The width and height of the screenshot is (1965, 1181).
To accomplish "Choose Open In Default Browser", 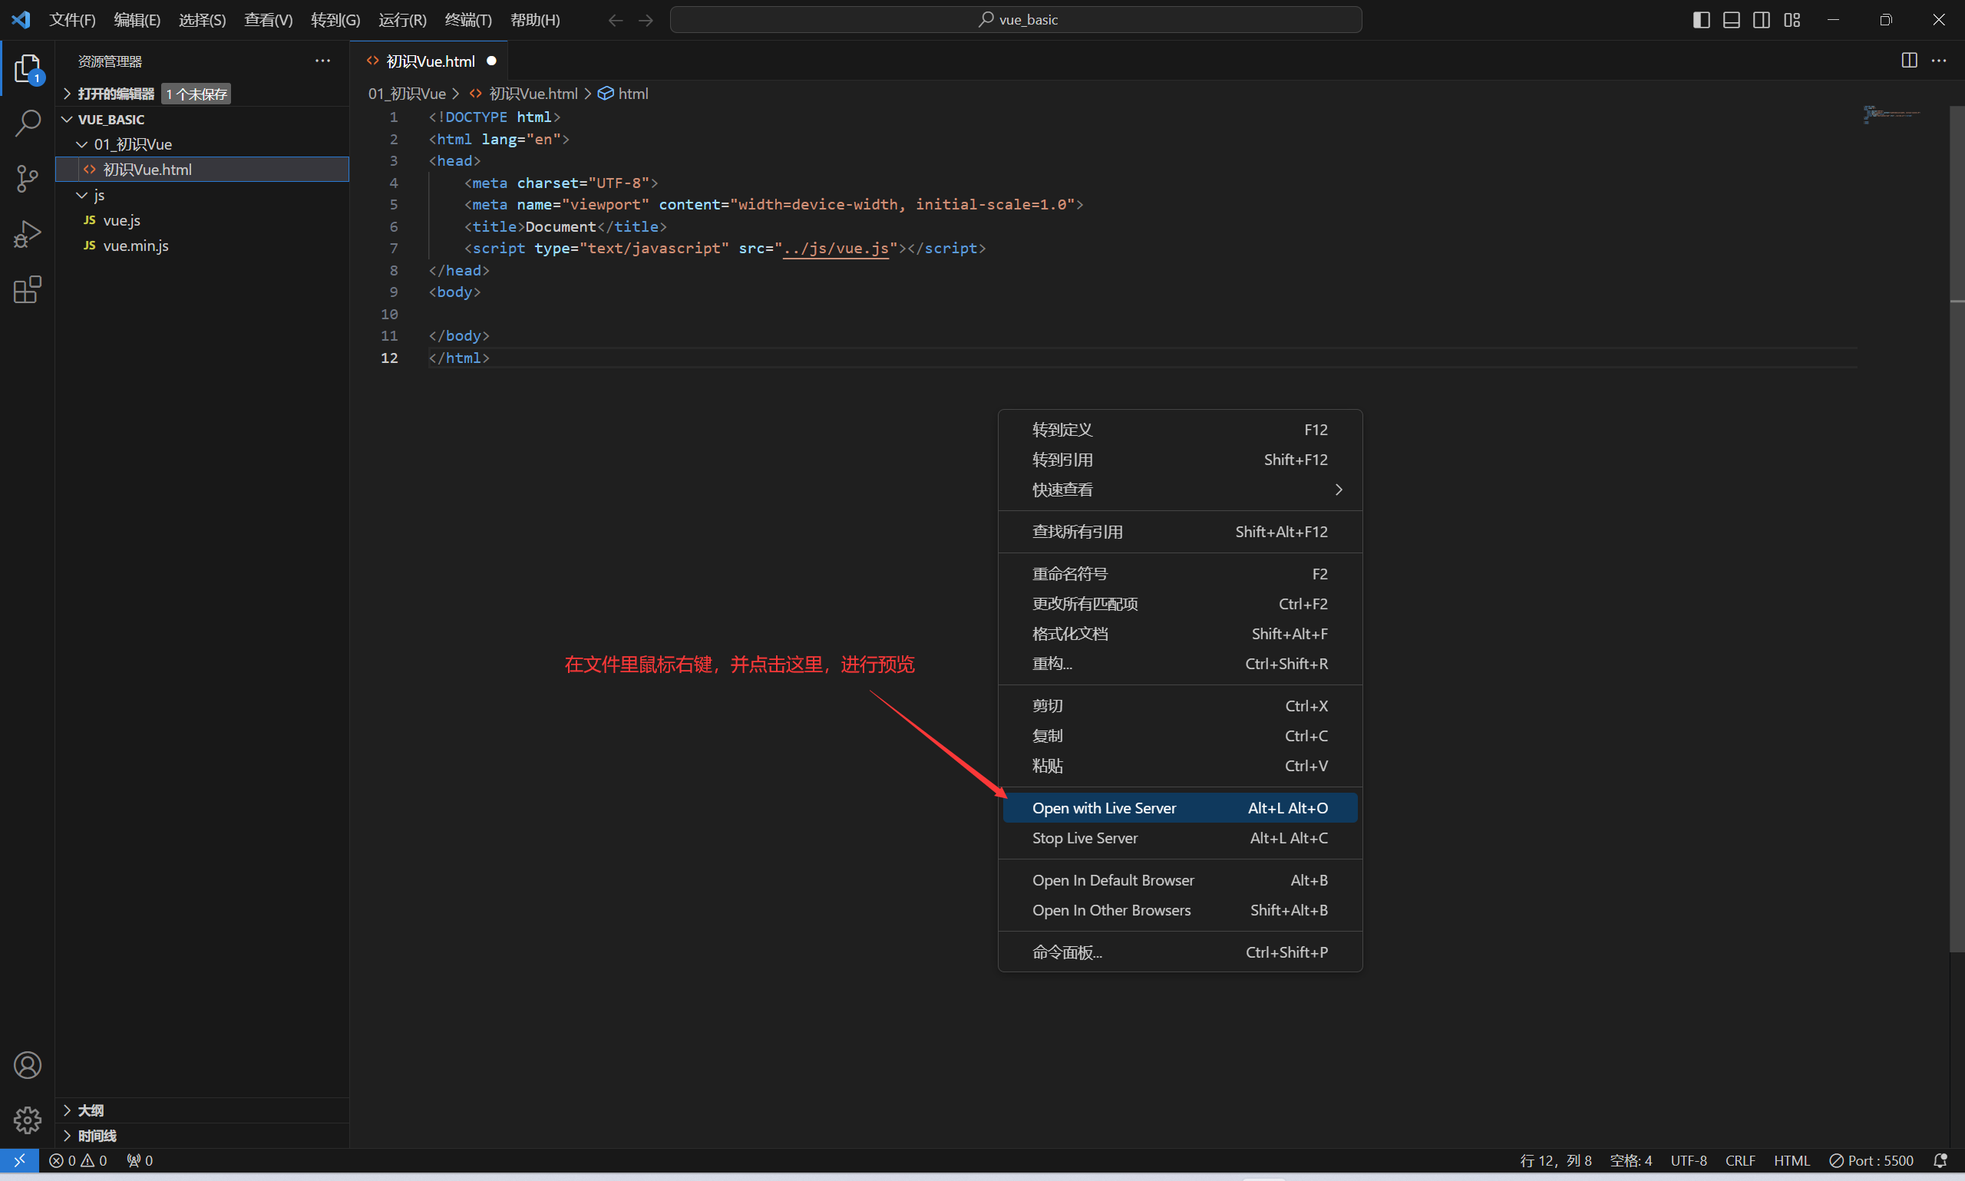I will pyautogui.click(x=1181, y=880).
